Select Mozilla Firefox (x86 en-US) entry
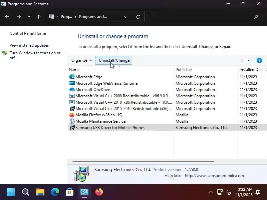The image size is (267, 200). pos(99,115)
